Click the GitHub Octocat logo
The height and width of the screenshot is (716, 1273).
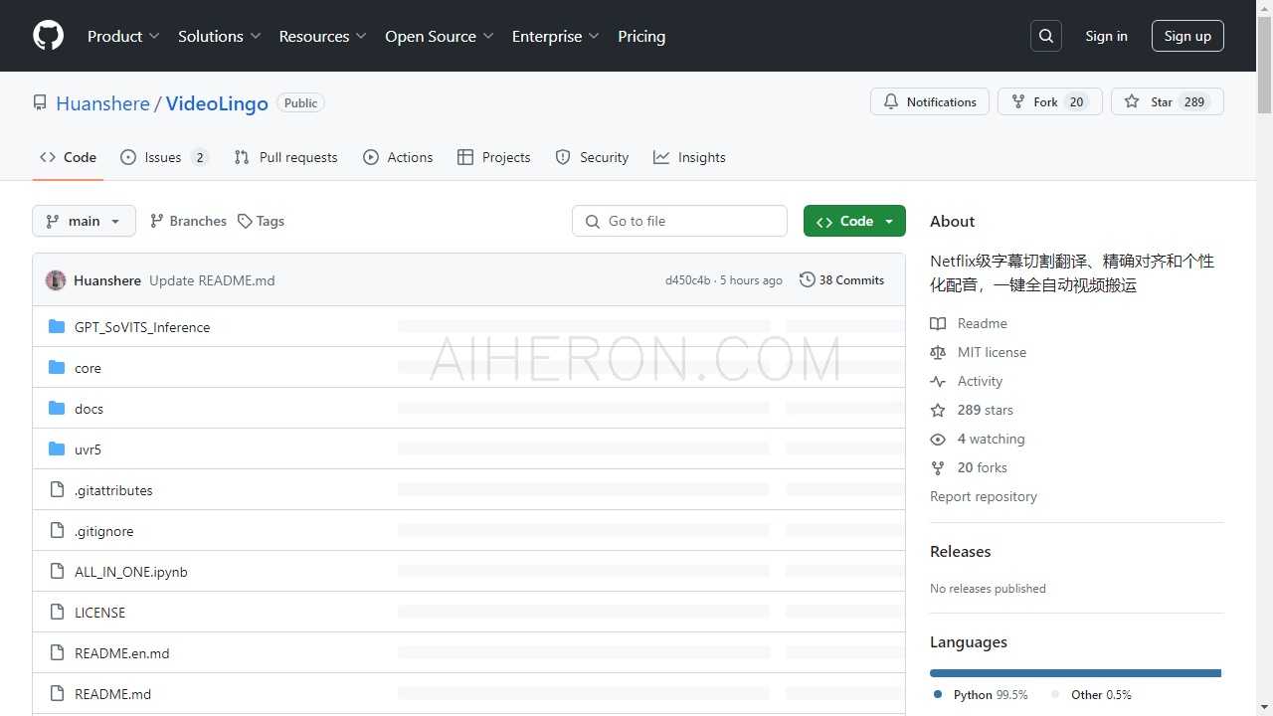48,36
